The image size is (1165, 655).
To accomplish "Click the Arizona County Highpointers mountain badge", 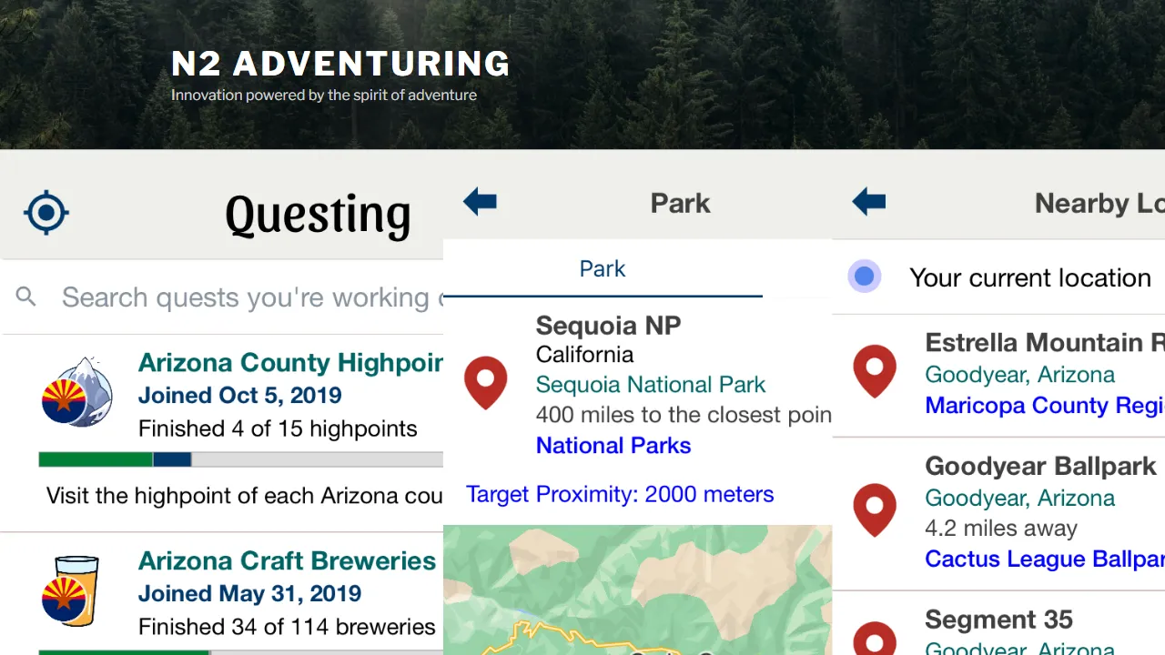I will click(78, 394).
